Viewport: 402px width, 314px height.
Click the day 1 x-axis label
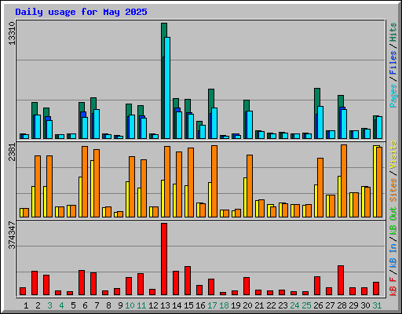[26, 305]
